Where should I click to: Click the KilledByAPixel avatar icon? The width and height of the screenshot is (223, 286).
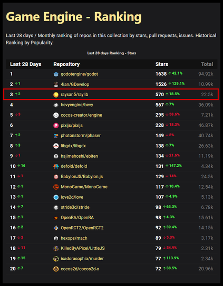[x=56, y=249]
